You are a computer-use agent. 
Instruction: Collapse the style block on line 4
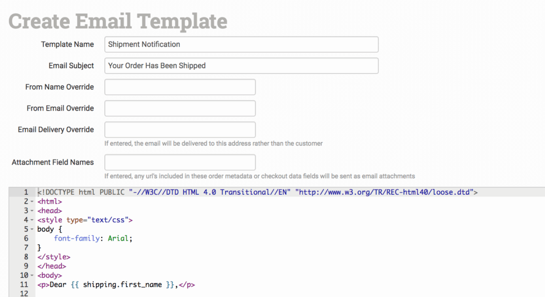pos(32,220)
